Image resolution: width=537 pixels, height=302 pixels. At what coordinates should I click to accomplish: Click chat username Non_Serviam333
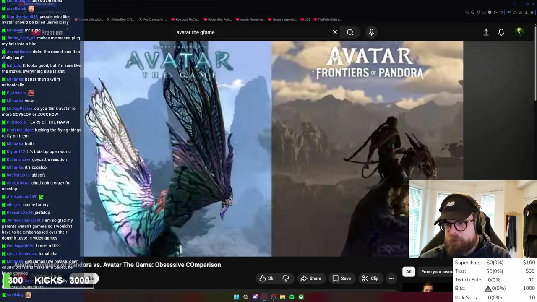[22, 17]
